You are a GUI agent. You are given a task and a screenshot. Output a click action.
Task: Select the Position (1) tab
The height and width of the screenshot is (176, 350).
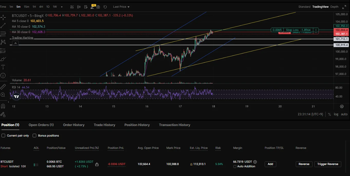pos(10,125)
